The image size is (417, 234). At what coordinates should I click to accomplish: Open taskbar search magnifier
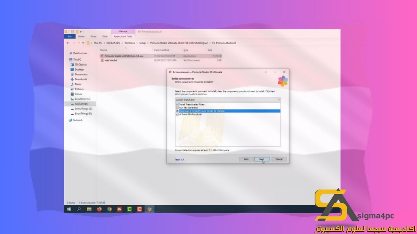click(79, 209)
